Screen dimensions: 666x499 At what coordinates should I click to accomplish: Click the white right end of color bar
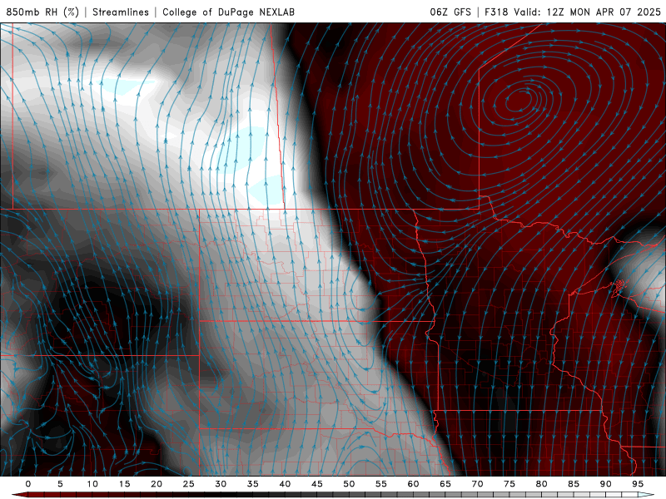tap(647, 495)
